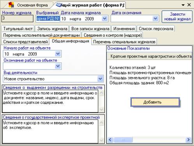Click up arrow of expertise text box scrollbar
This screenshot has height=146, width=194.
coord(101,123)
